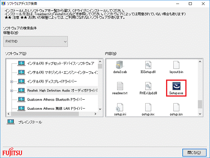Select the ISSetup.dll file icon
210x158 pixels.
(148, 65)
